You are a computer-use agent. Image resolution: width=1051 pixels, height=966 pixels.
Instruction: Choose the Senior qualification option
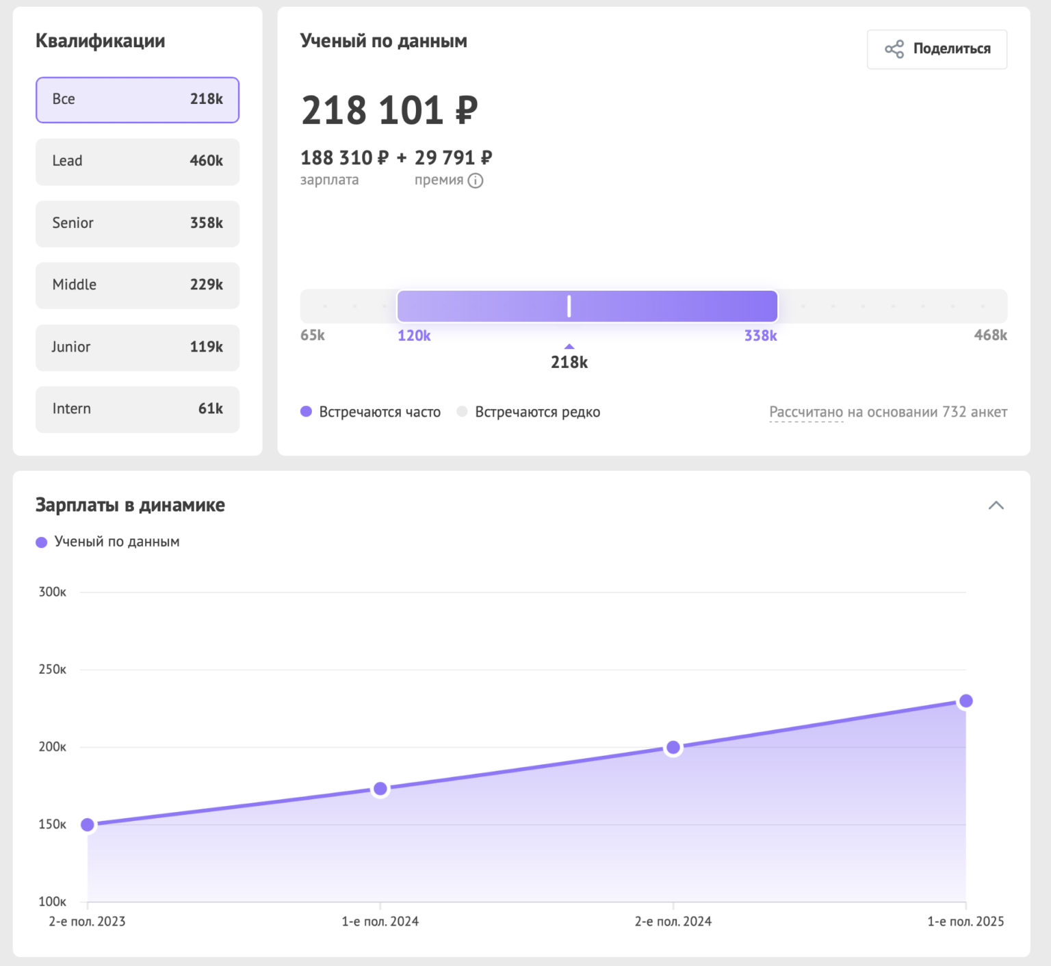tap(138, 224)
